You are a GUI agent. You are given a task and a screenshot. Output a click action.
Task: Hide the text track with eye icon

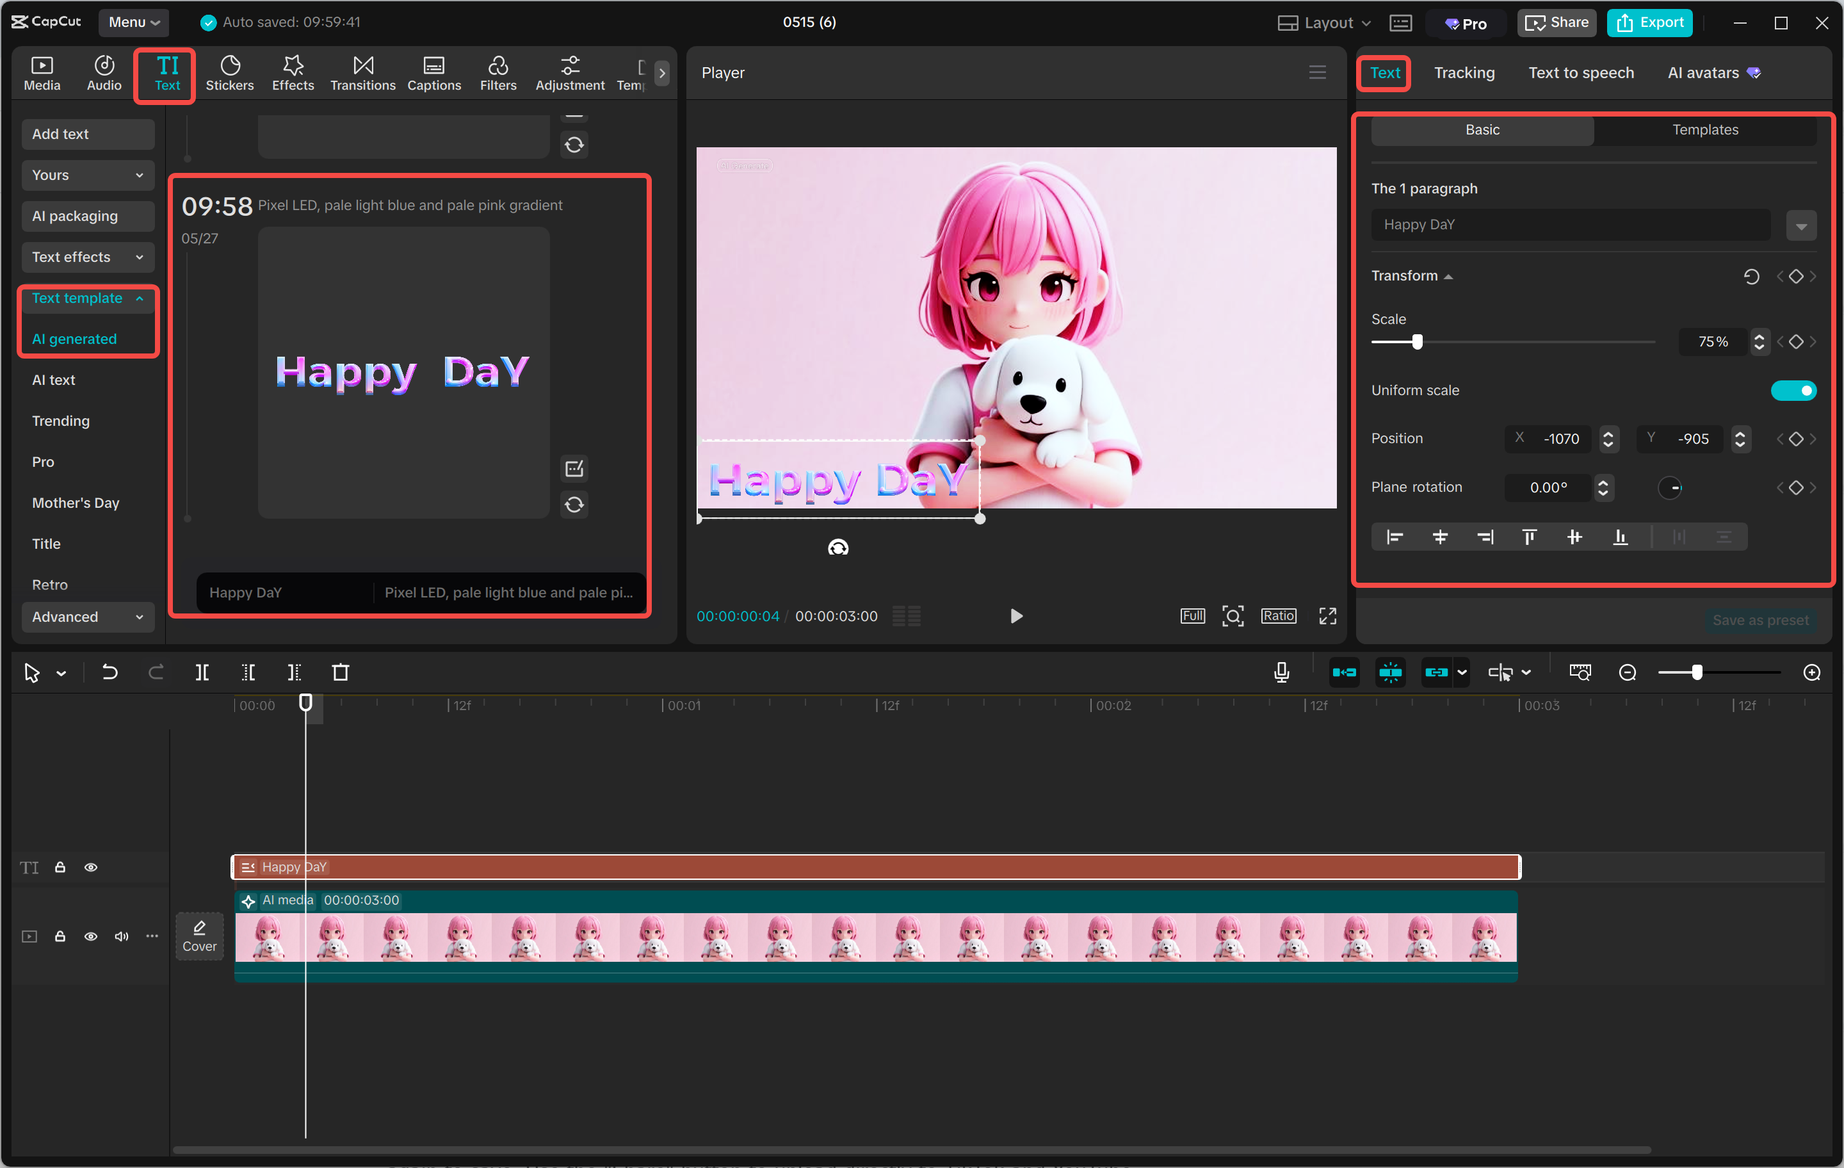(90, 867)
